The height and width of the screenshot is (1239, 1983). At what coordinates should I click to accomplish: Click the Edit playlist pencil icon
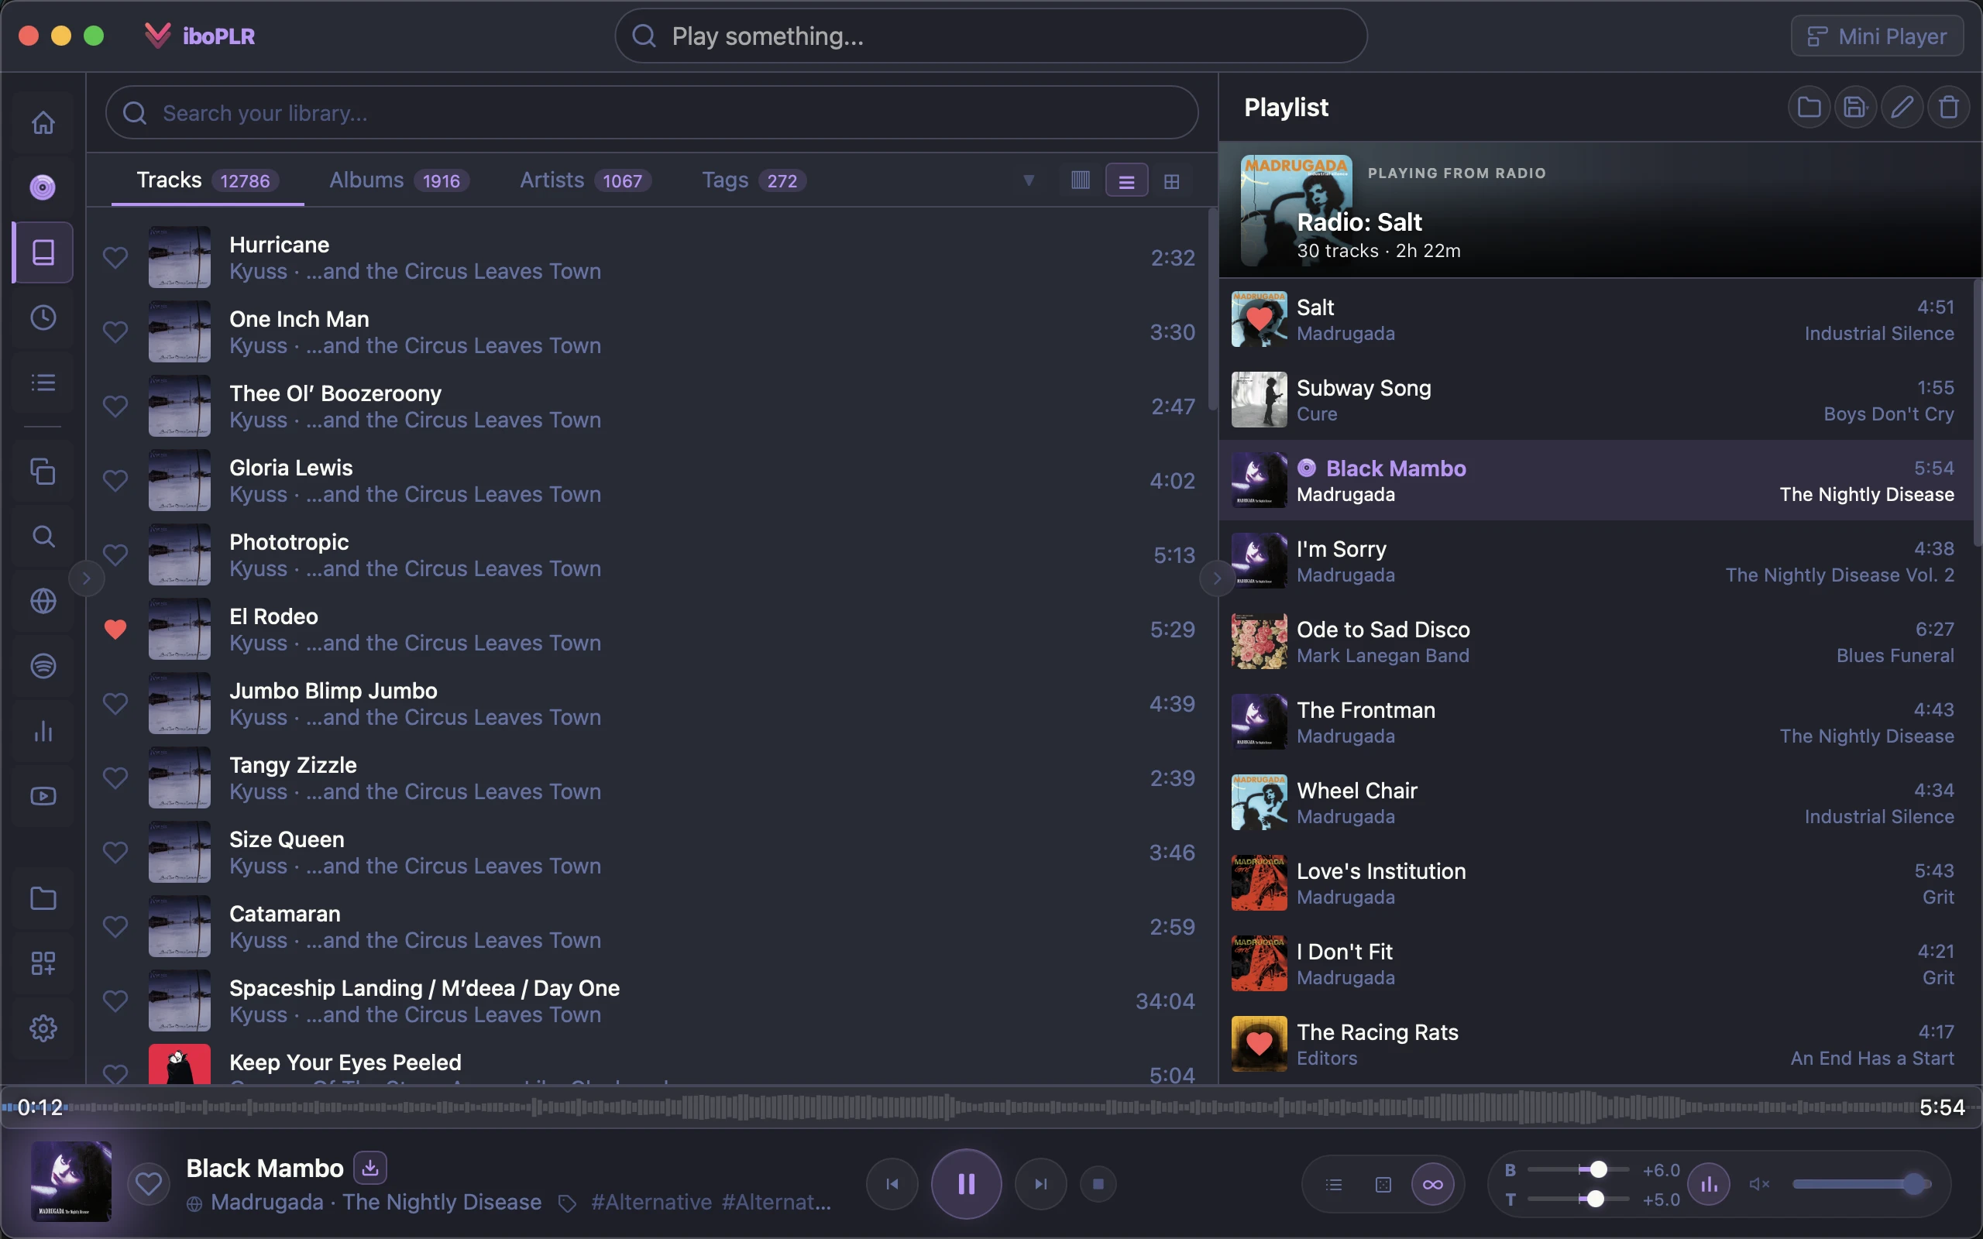tap(1902, 108)
